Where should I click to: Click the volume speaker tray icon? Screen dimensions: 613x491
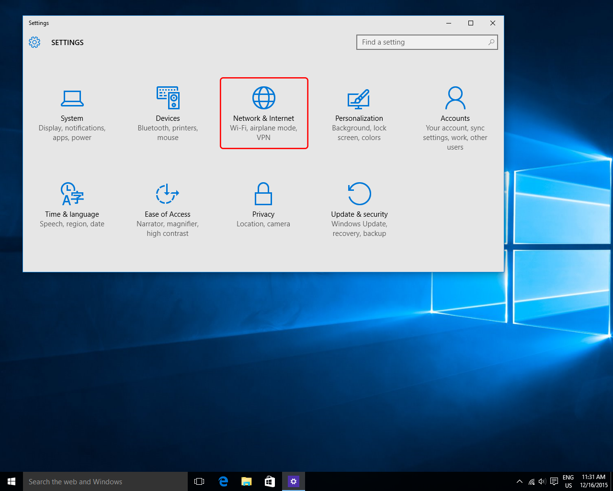[x=542, y=481]
